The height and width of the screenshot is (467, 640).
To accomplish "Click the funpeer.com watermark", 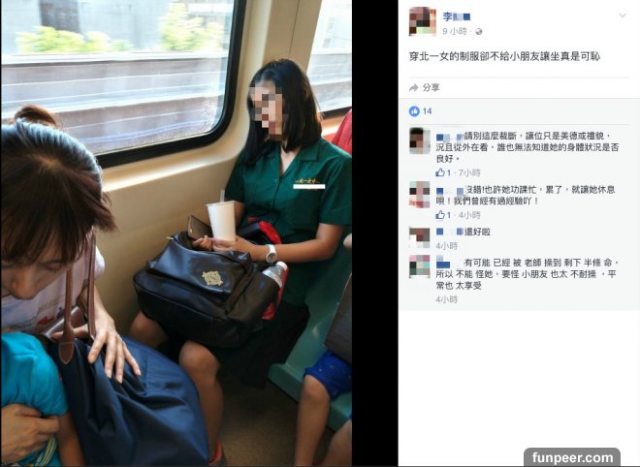I will click(x=572, y=457).
